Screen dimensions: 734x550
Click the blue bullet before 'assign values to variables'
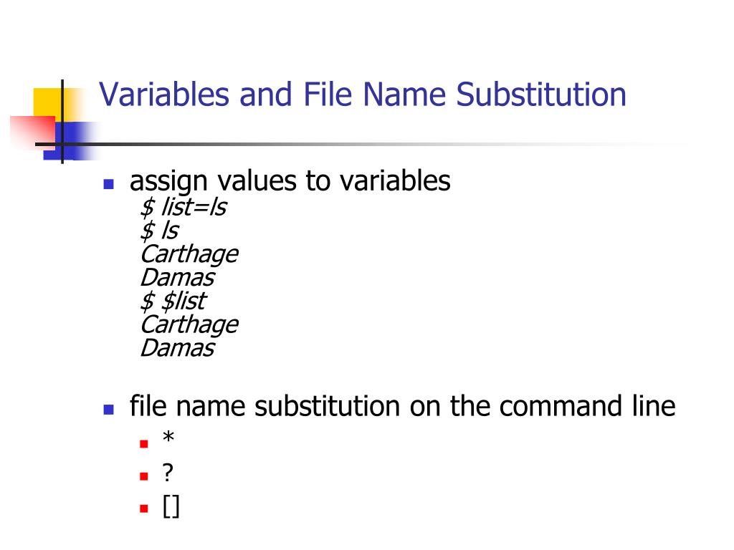[x=109, y=183]
